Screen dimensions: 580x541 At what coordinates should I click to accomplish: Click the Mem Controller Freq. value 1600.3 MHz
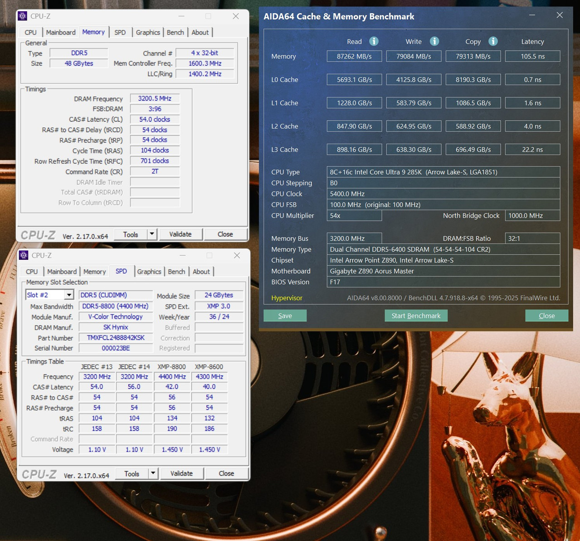click(205, 63)
